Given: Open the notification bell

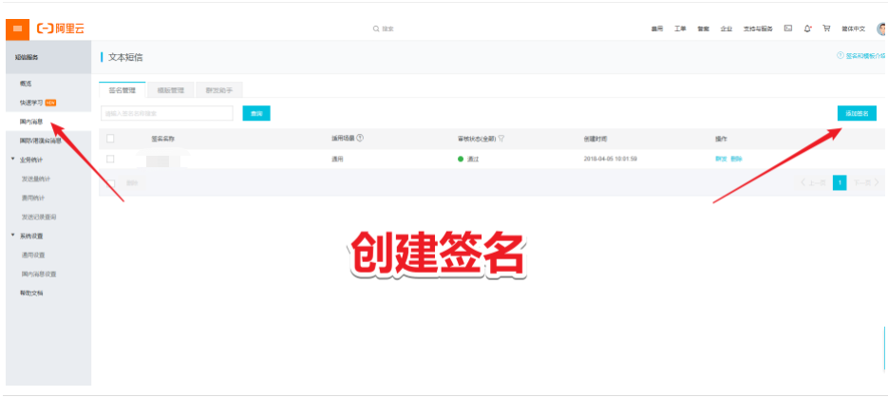Looking at the screenshot, I should tap(807, 28).
